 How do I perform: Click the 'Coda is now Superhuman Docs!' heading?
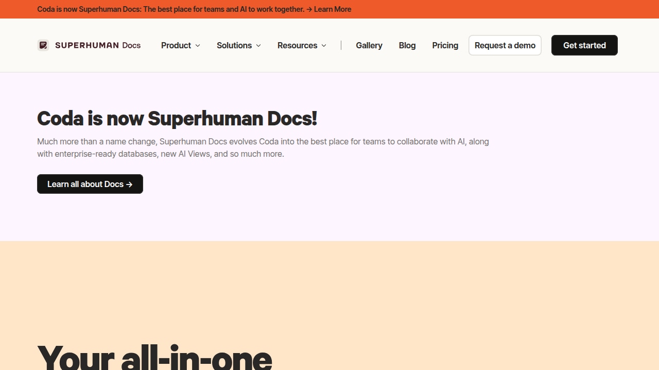(177, 118)
